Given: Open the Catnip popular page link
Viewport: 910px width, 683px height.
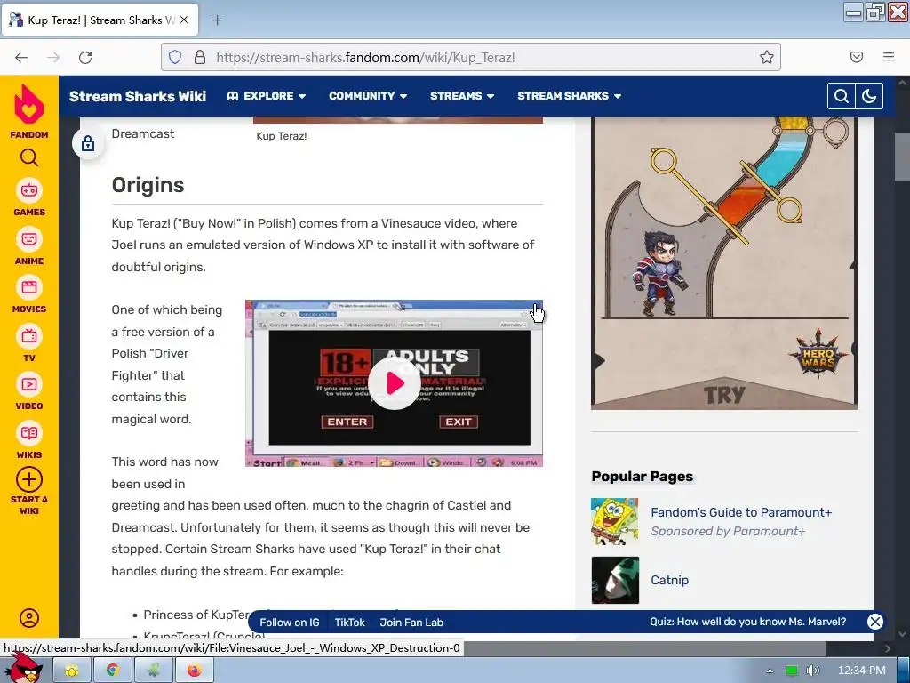Looking at the screenshot, I should coord(669,580).
